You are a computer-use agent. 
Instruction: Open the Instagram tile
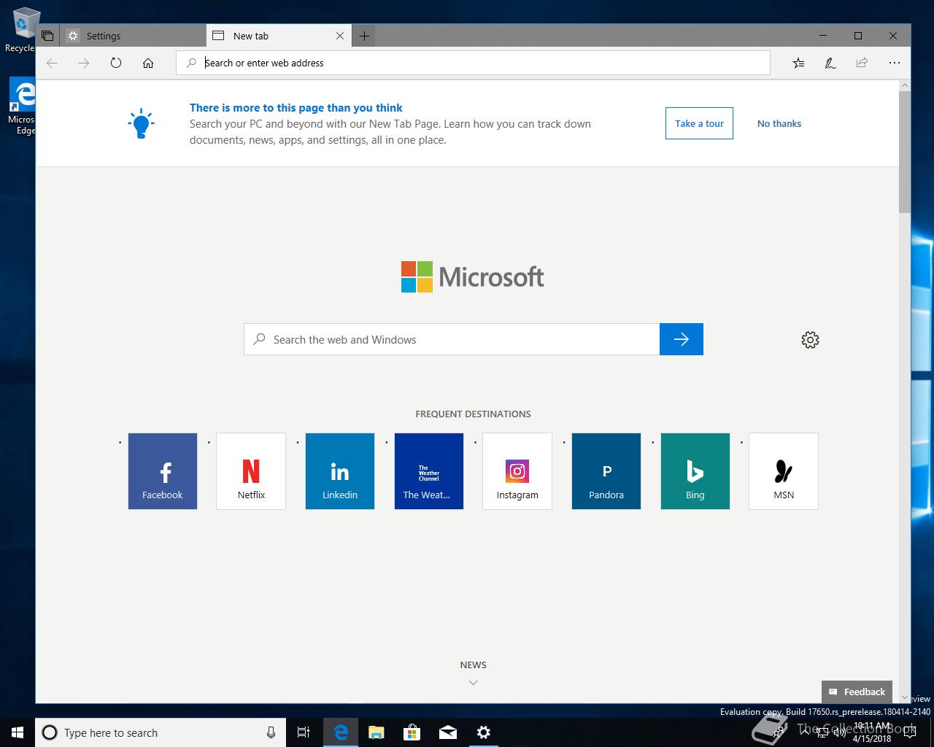click(x=517, y=471)
